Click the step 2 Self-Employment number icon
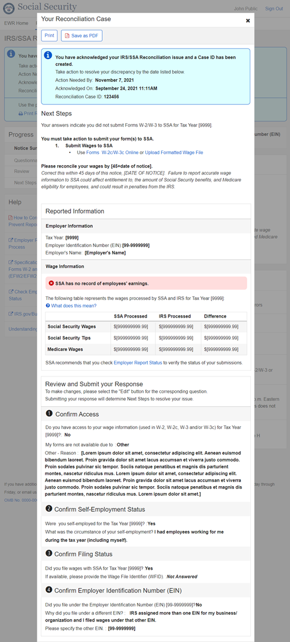The image size is (290, 642). pyautogui.click(x=49, y=509)
